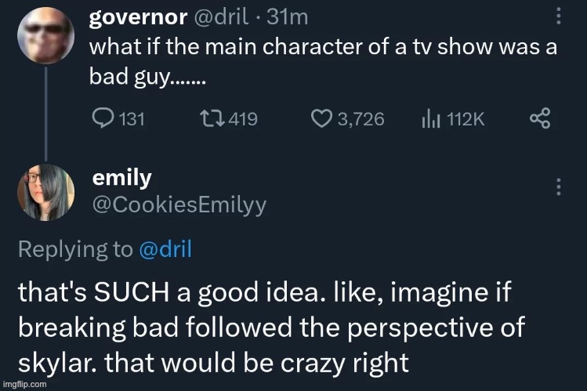Click the @CookiesEmilyy handle
This screenshot has width=587, height=391.
[179, 205]
